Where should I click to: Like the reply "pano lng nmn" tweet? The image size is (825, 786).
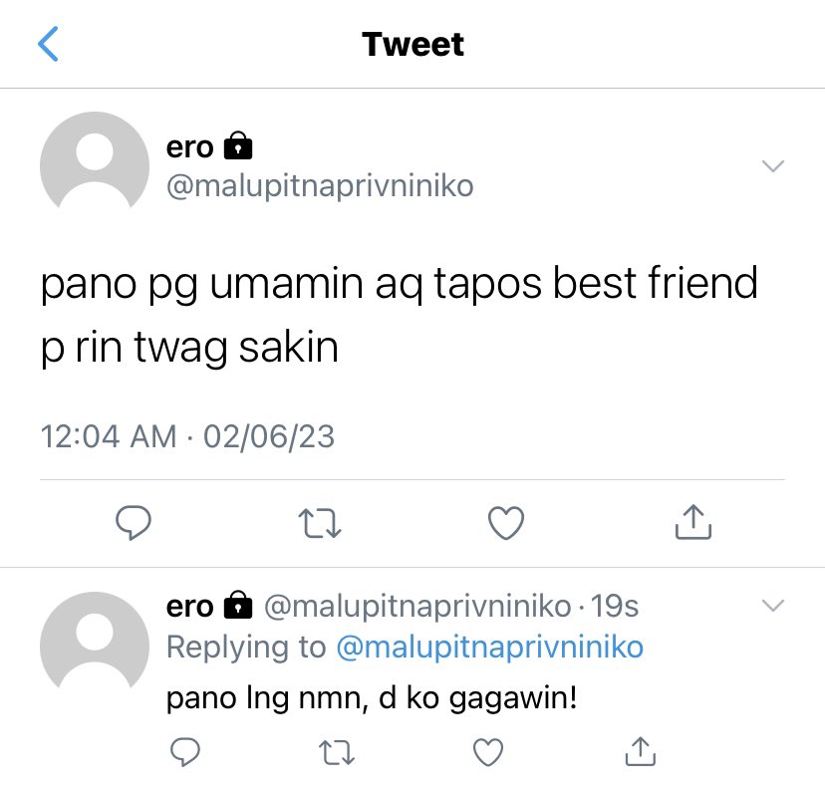(488, 752)
